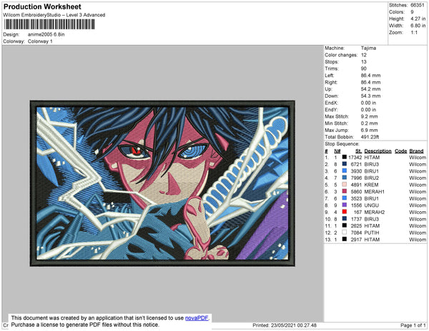Viewport: 429px width, 331px height.
Task: Click the N# column header
Action: [337, 151]
